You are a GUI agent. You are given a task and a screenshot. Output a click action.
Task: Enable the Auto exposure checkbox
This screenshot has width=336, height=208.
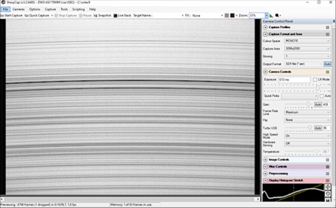pos(322,96)
